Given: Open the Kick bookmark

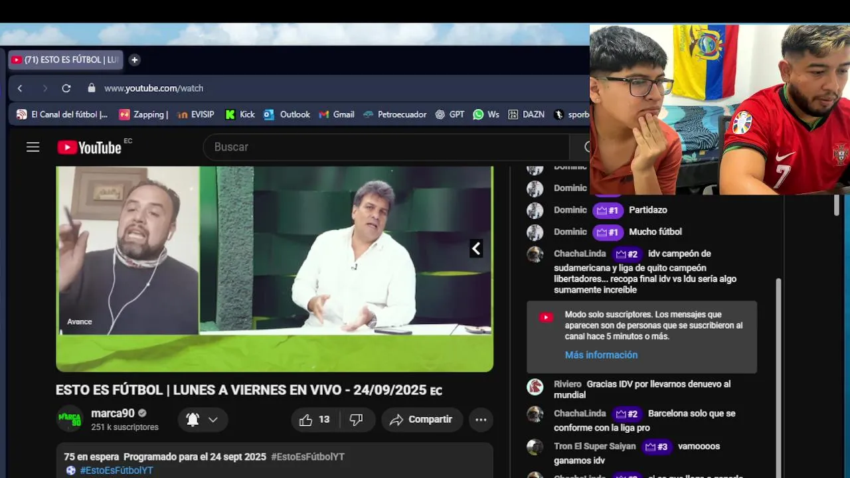Looking at the screenshot, I should pyautogui.click(x=240, y=114).
